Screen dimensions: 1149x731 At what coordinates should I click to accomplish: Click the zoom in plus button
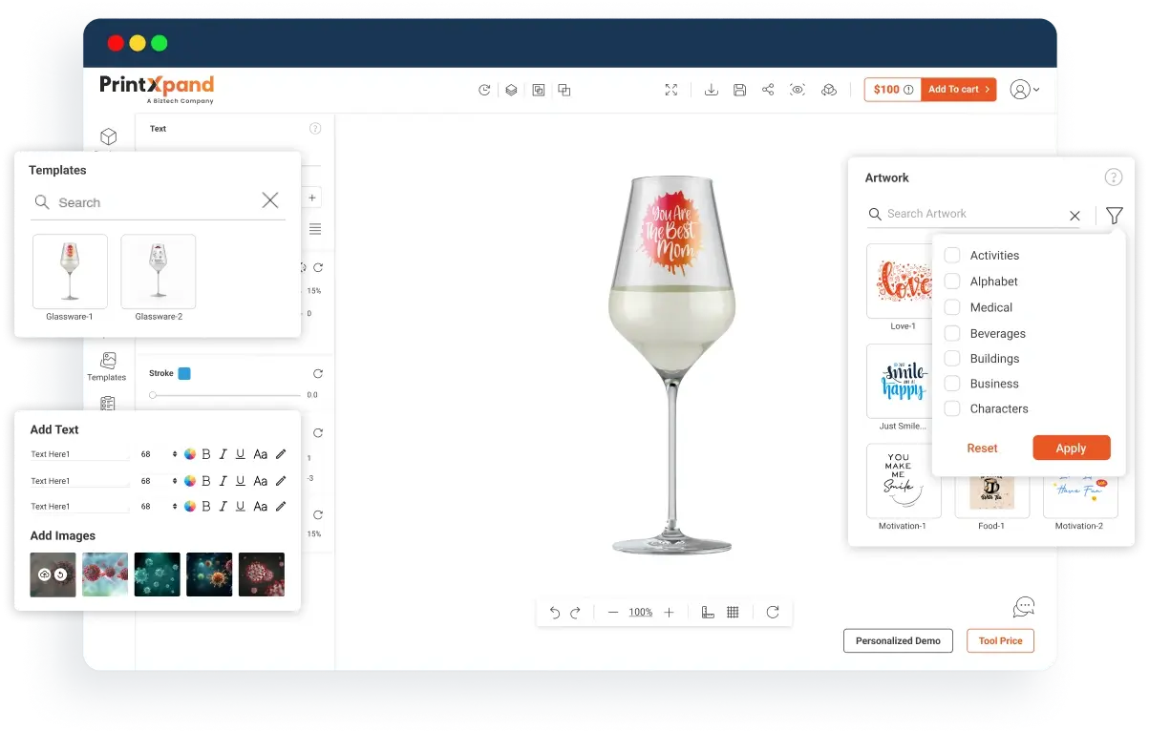[669, 613]
